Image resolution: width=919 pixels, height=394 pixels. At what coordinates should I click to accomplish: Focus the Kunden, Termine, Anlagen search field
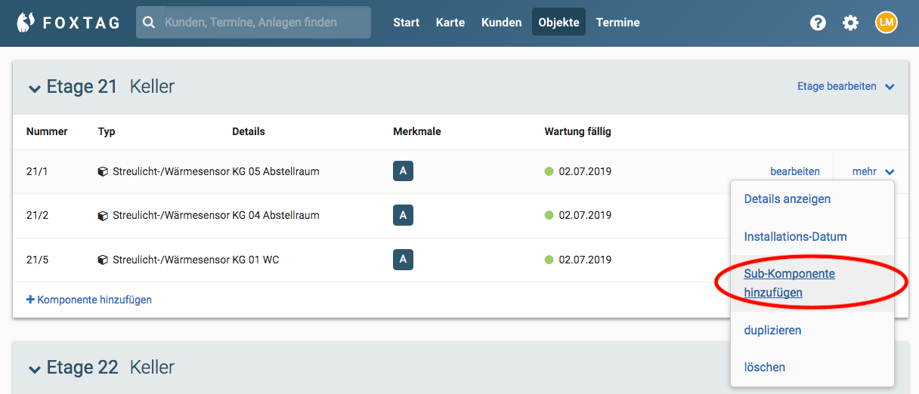(x=253, y=23)
